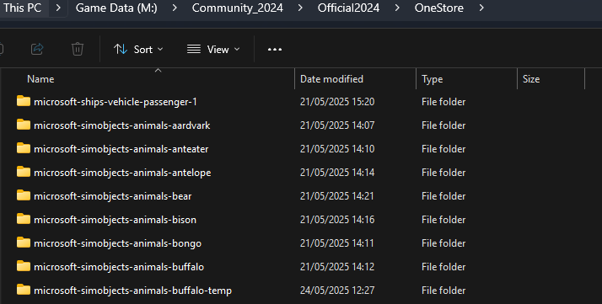This screenshot has height=304, width=602.
Task: Go to Game Data (M:) breadcrumb
Action: 116,8
